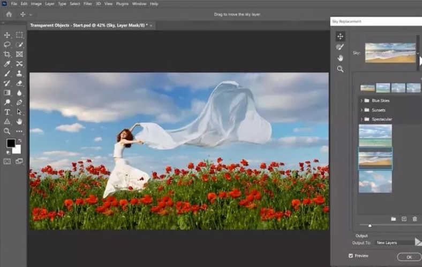The width and height of the screenshot is (422, 267).
Task: Open Move tool preset picker chevron
Action: pyautogui.click(x=31, y=14)
